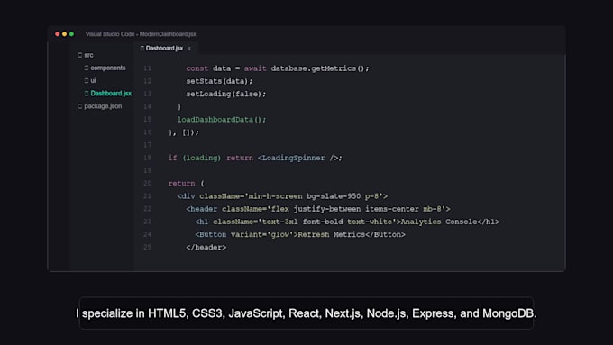613x345 pixels.
Task: Click the 'if (loading)' statement
Action: pos(195,158)
